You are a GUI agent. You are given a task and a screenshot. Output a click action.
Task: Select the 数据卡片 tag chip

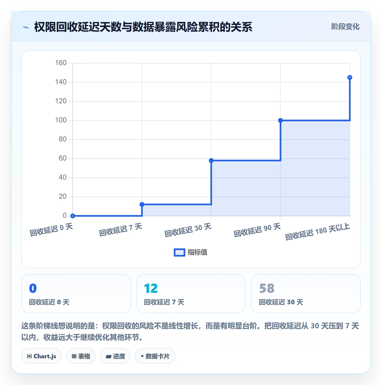[x=155, y=356]
